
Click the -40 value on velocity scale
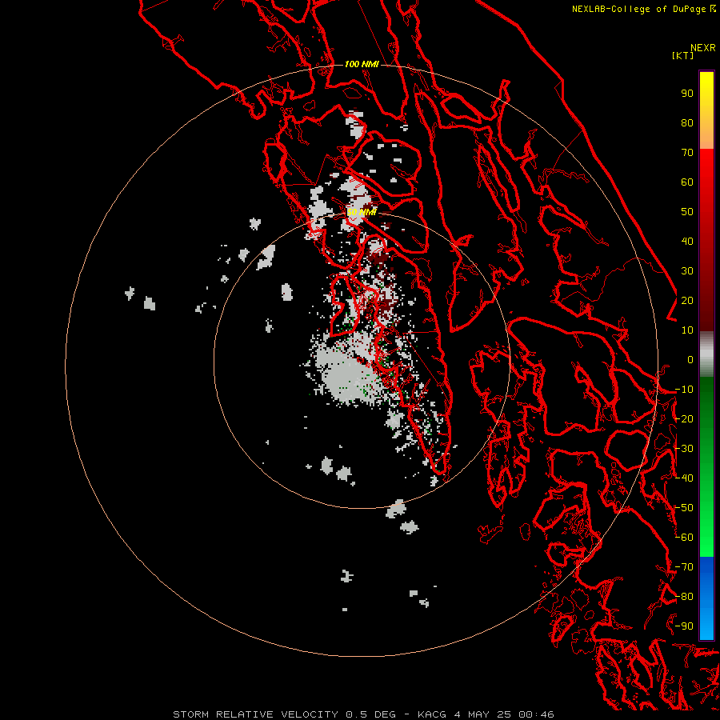coord(684,478)
